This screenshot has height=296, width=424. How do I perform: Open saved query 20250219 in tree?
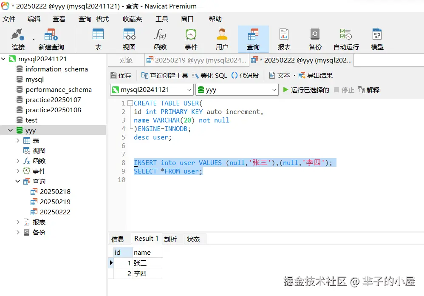coord(55,202)
